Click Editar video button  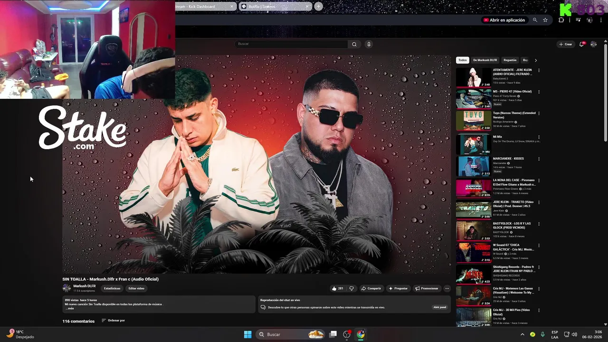point(136,288)
